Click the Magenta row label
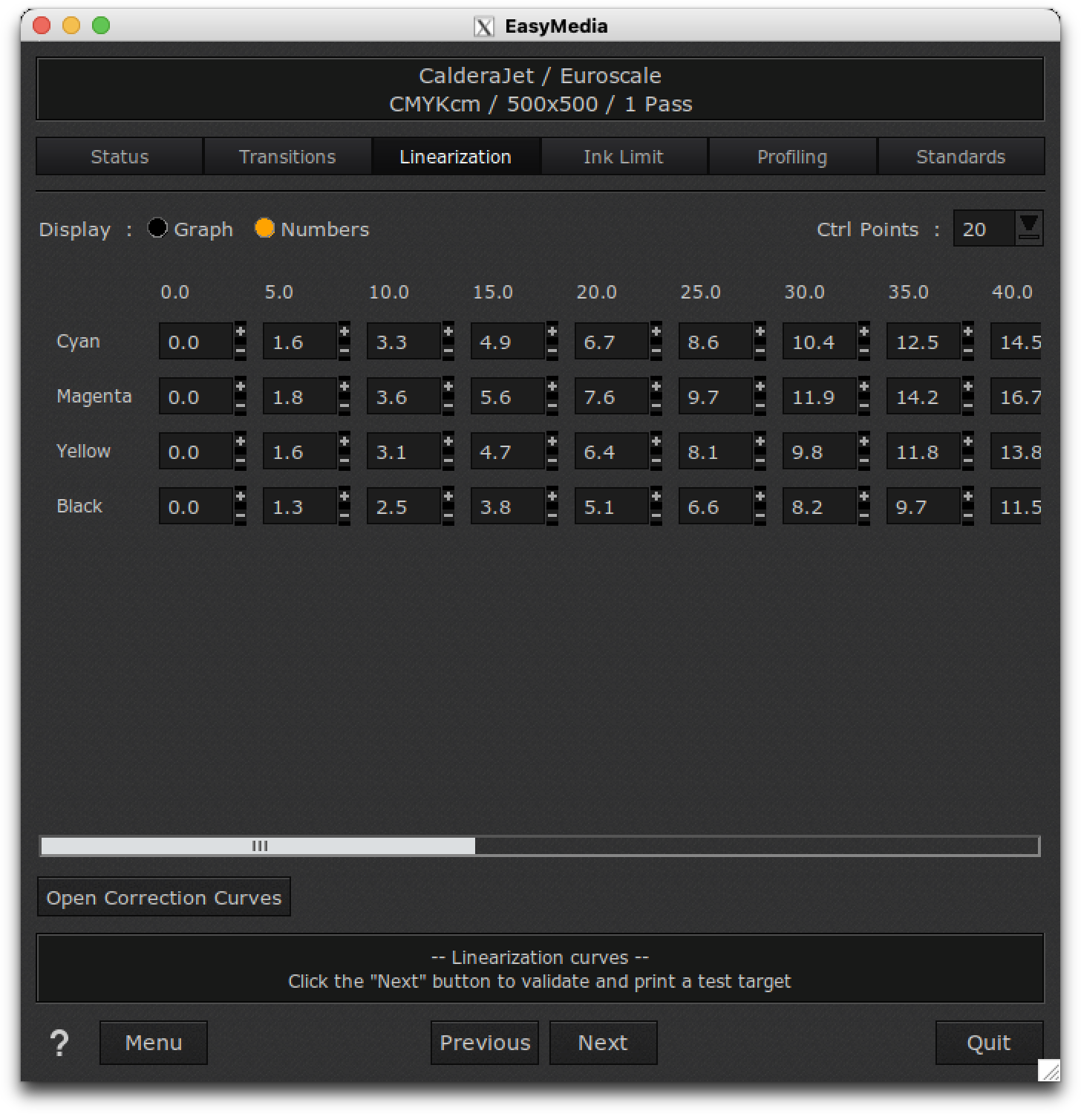 [x=94, y=396]
